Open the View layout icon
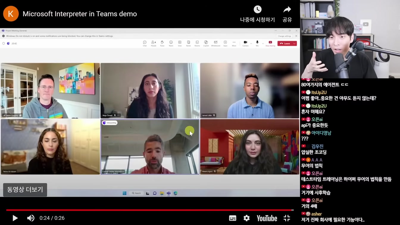400x225 pixels. [180, 43]
